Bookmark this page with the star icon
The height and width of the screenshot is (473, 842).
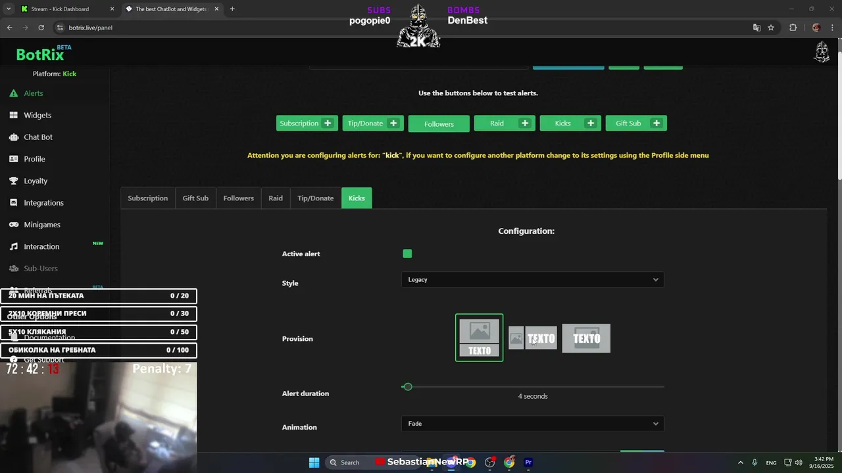(x=771, y=28)
